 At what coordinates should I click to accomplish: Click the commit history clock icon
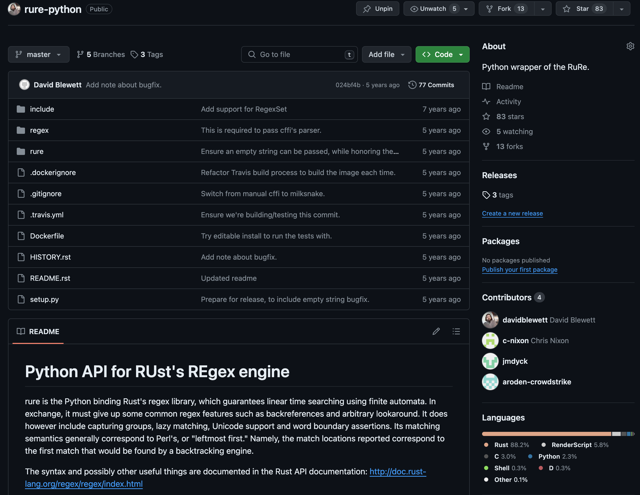pyautogui.click(x=412, y=85)
